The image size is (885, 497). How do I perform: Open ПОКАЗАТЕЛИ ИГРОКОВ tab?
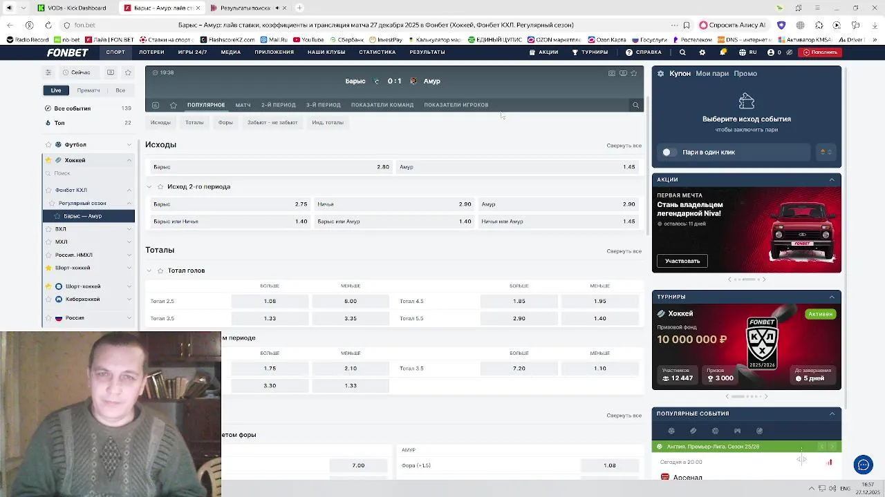tap(456, 105)
